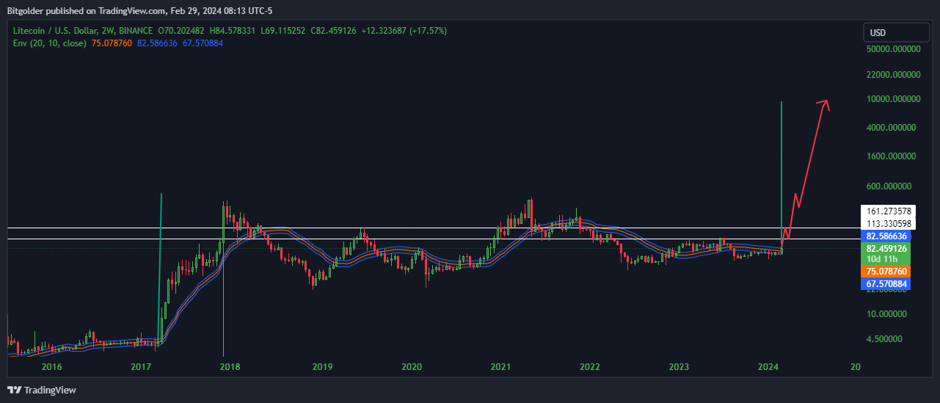Click Env legend value 67.570884 beside the indicator name

[x=203, y=43]
